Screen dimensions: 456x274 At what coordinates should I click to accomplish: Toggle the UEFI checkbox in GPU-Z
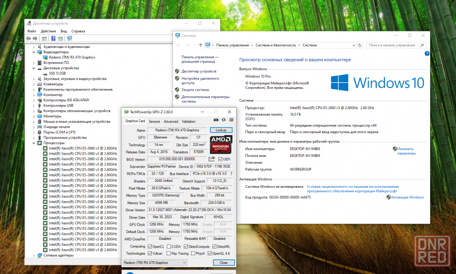click(220, 159)
